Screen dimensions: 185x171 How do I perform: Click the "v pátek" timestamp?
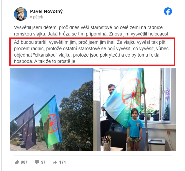36,17
